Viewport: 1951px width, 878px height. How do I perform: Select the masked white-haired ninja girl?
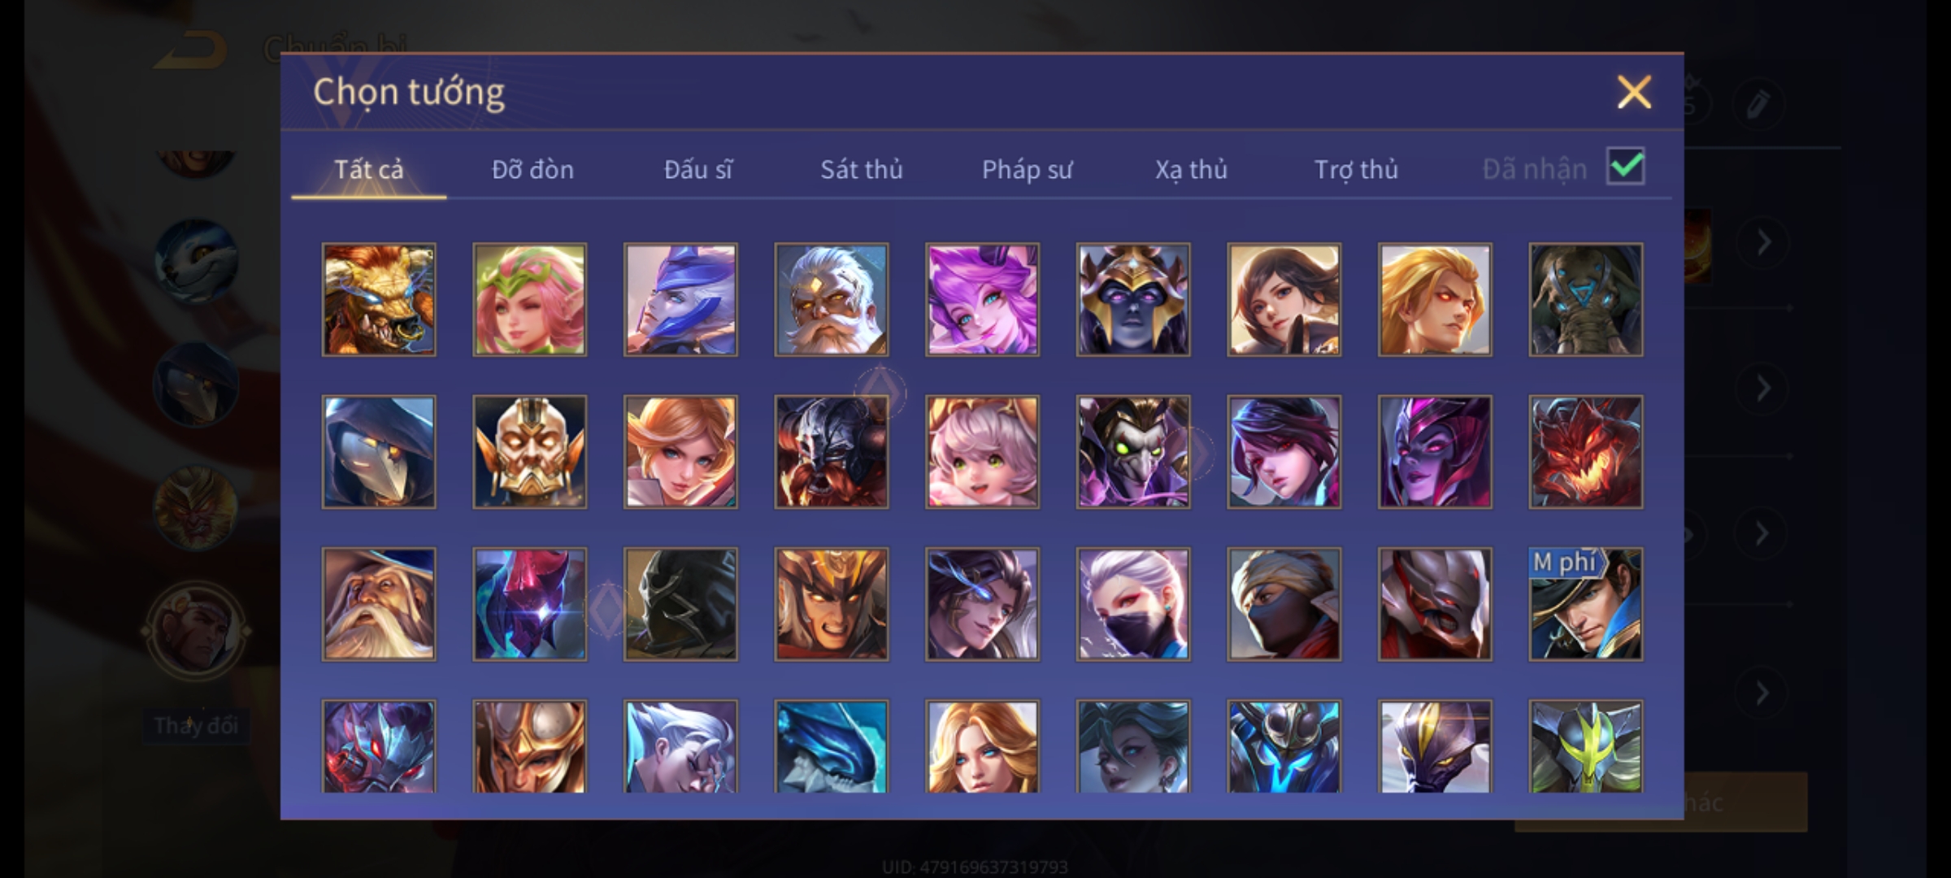pyautogui.click(x=1133, y=604)
